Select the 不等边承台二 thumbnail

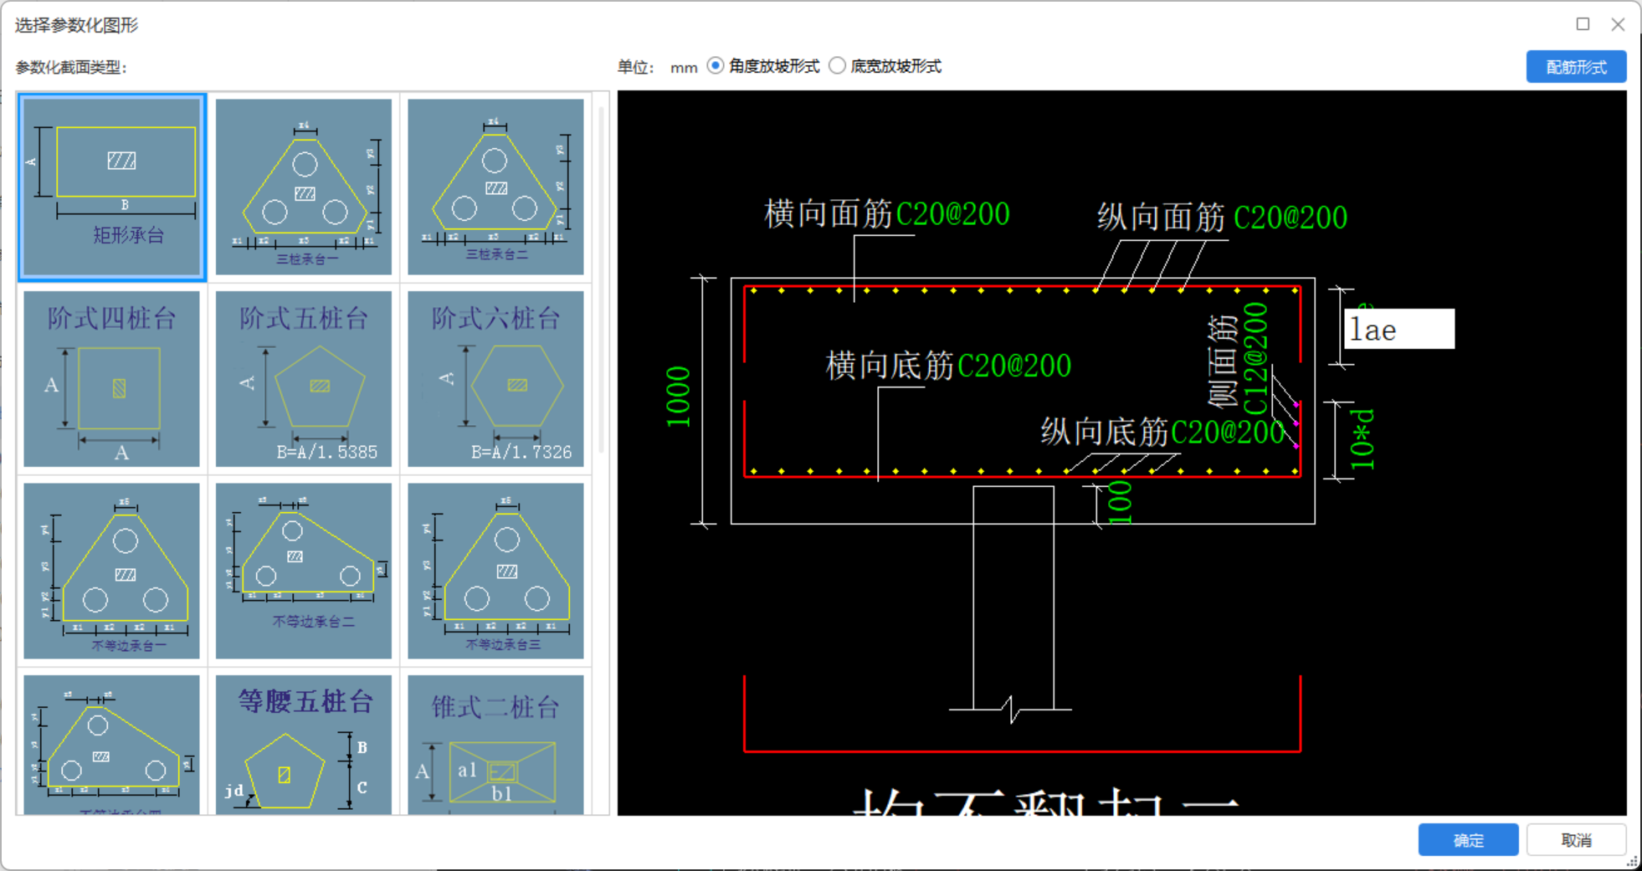pyautogui.click(x=304, y=571)
